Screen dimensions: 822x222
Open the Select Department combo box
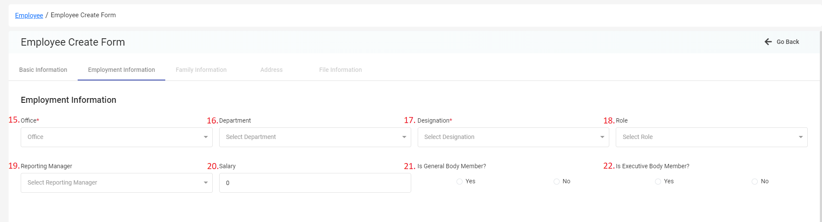(x=315, y=137)
